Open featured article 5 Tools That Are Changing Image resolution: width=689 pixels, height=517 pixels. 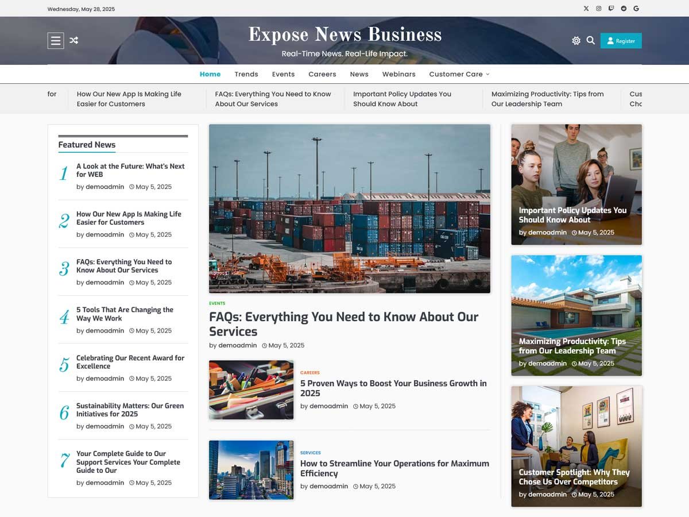tap(125, 314)
